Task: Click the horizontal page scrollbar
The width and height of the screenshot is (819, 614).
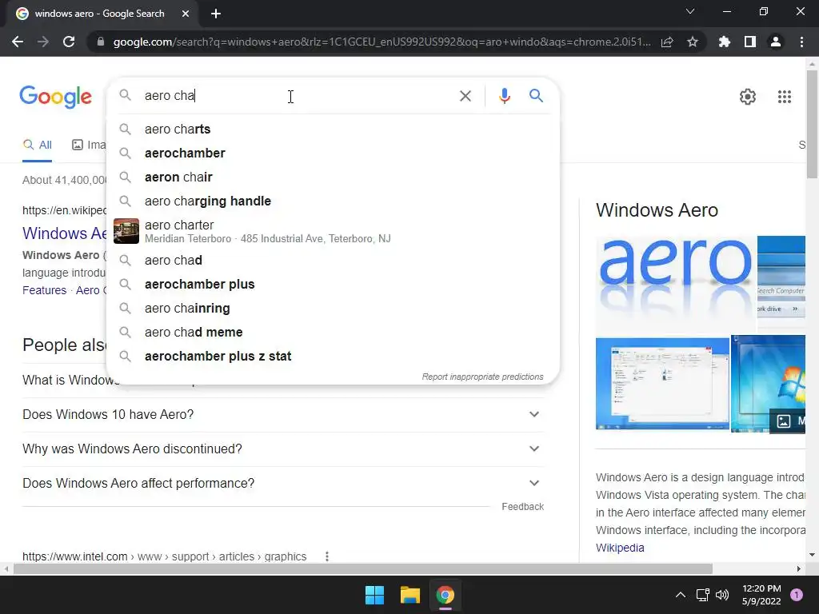Action: (362, 568)
